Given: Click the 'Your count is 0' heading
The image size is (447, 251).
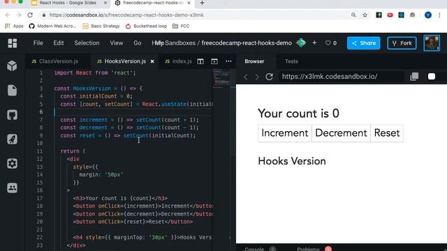Looking at the screenshot, I should pos(298,114).
